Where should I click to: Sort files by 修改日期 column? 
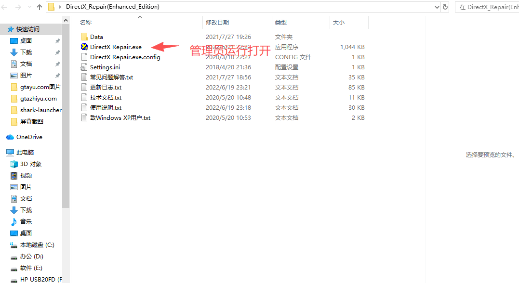(217, 23)
